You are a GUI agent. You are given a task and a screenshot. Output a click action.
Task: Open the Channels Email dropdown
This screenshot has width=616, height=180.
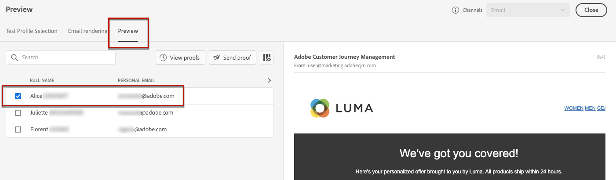[528, 10]
